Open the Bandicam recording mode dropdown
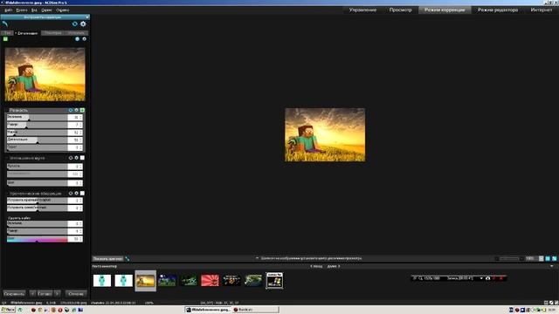Image resolution: width=559 pixels, height=314 pixels. pos(481,278)
